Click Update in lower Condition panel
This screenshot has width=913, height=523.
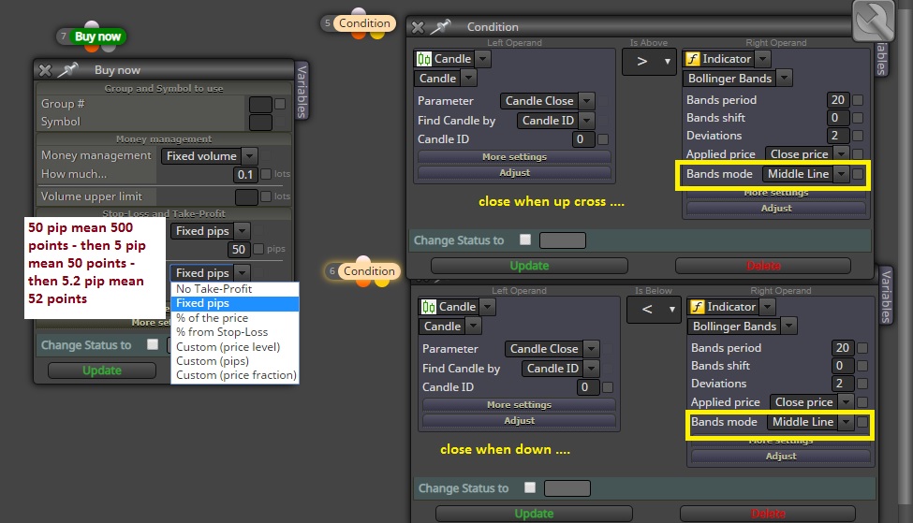pyautogui.click(x=534, y=514)
